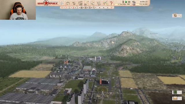Select quick bar slot 0

pyautogui.click(x=108, y=8)
